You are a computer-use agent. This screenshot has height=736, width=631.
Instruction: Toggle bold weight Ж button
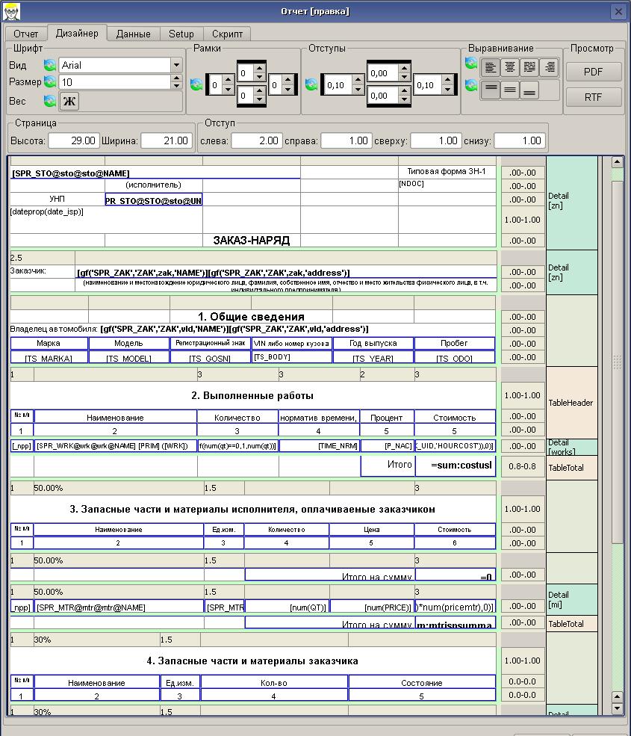[x=69, y=101]
